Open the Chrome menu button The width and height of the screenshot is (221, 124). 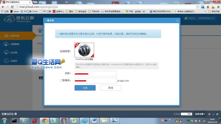click(218, 7)
